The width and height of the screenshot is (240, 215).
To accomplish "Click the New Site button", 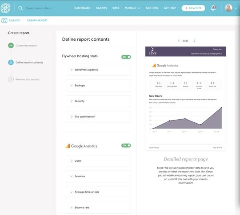I will pyautogui.click(x=193, y=8).
